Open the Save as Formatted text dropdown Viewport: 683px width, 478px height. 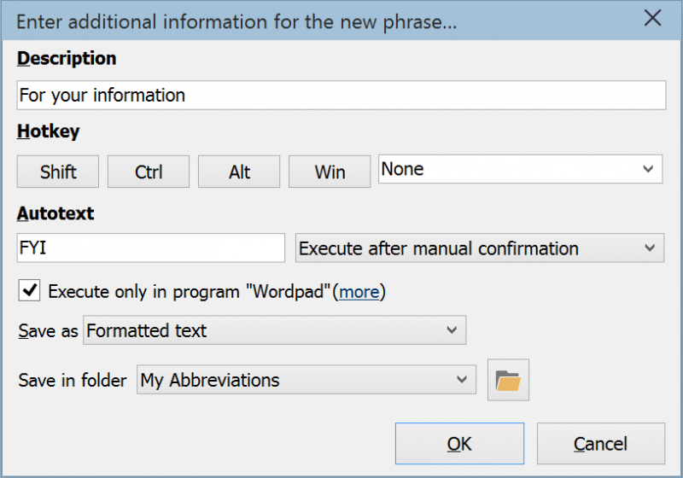click(x=275, y=330)
